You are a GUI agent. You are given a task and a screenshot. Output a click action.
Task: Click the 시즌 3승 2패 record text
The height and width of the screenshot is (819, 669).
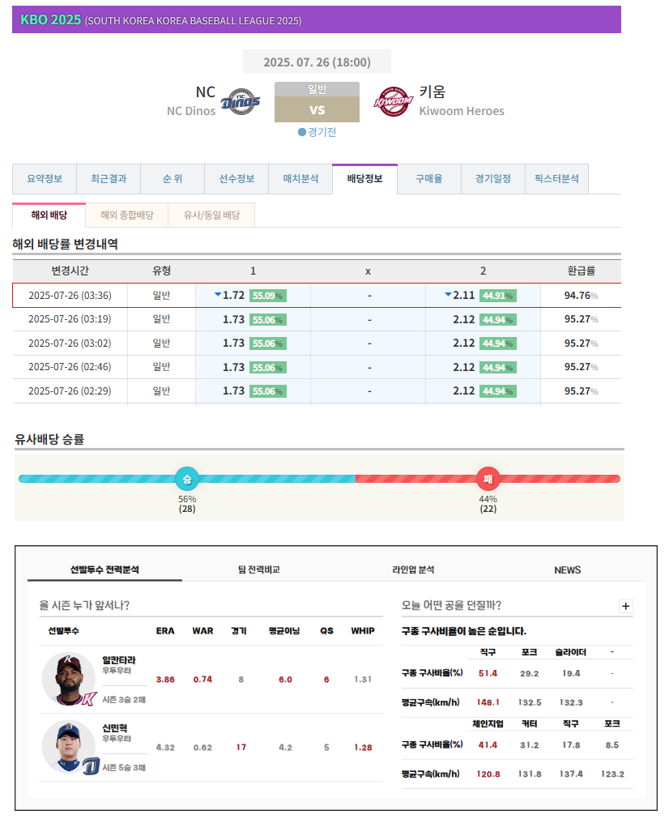(124, 699)
